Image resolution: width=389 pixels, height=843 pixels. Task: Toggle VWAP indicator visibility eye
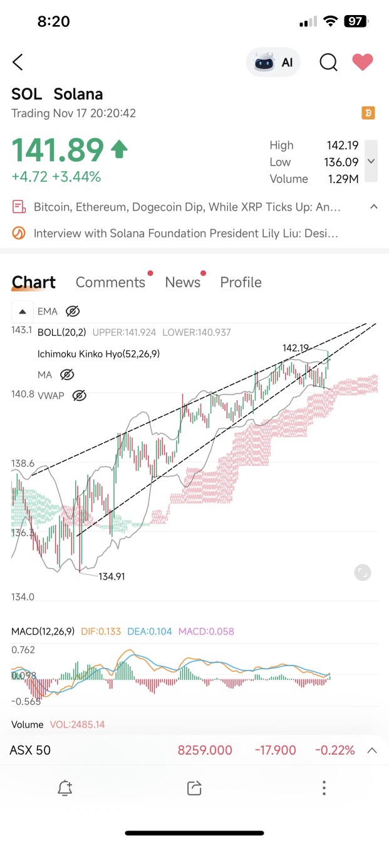pyautogui.click(x=78, y=395)
